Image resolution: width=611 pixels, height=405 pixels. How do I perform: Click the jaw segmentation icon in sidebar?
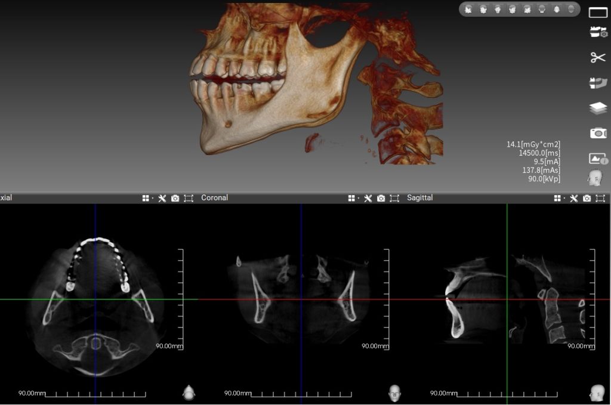598,82
